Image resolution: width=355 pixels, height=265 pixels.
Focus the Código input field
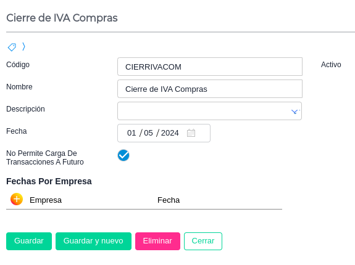point(210,67)
